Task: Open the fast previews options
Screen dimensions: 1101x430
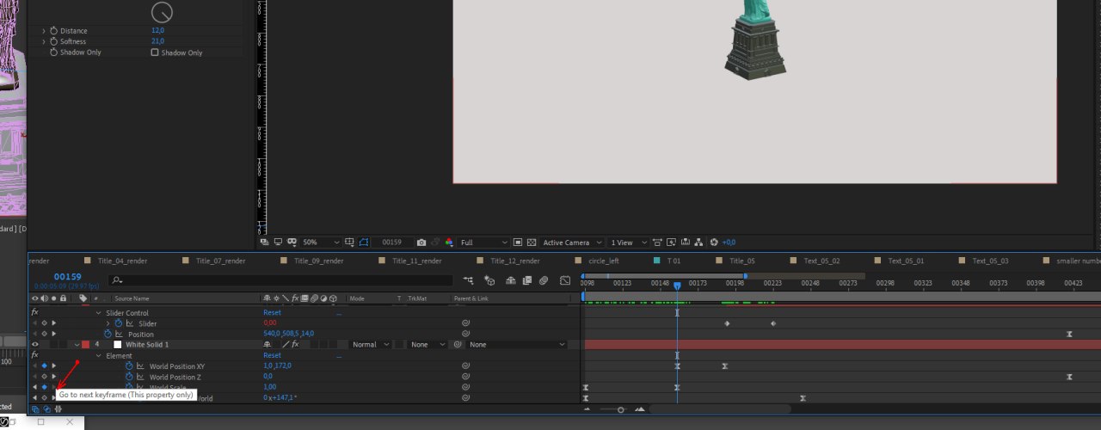Action: tap(671, 243)
